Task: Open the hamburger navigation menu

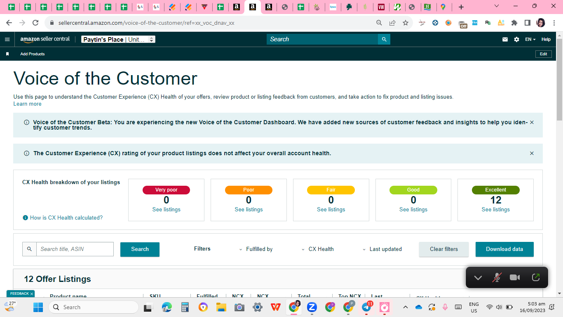Action: [7, 40]
